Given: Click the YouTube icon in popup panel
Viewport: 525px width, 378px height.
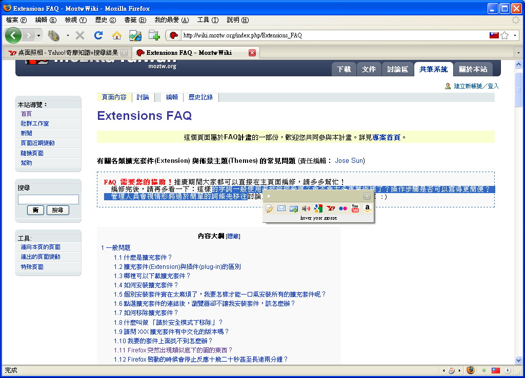Looking at the screenshot, I should tap(355, 208).
